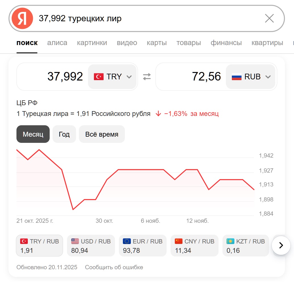Click the −1,63% за месяц change text
Viewport: 294px width, 282px height.
pos(191,114)
